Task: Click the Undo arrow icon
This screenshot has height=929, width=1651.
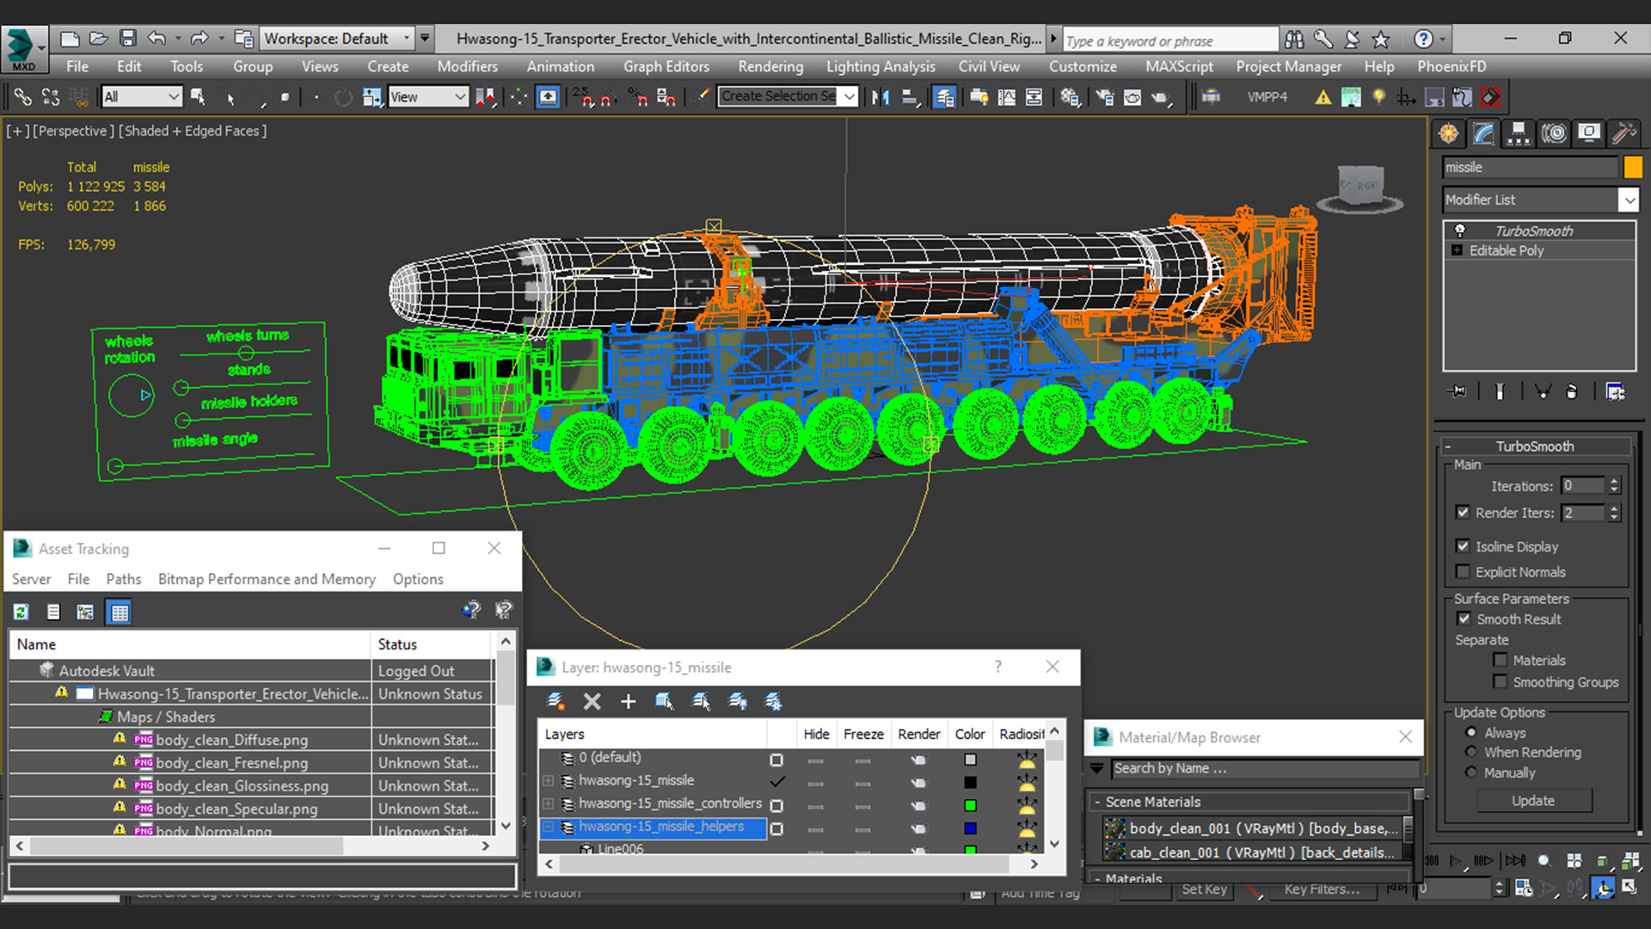Action: 157,39
